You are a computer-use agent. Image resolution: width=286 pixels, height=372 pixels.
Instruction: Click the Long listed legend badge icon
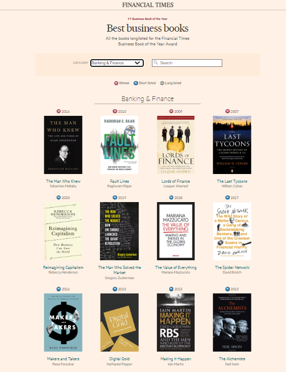tap(162, 83)
